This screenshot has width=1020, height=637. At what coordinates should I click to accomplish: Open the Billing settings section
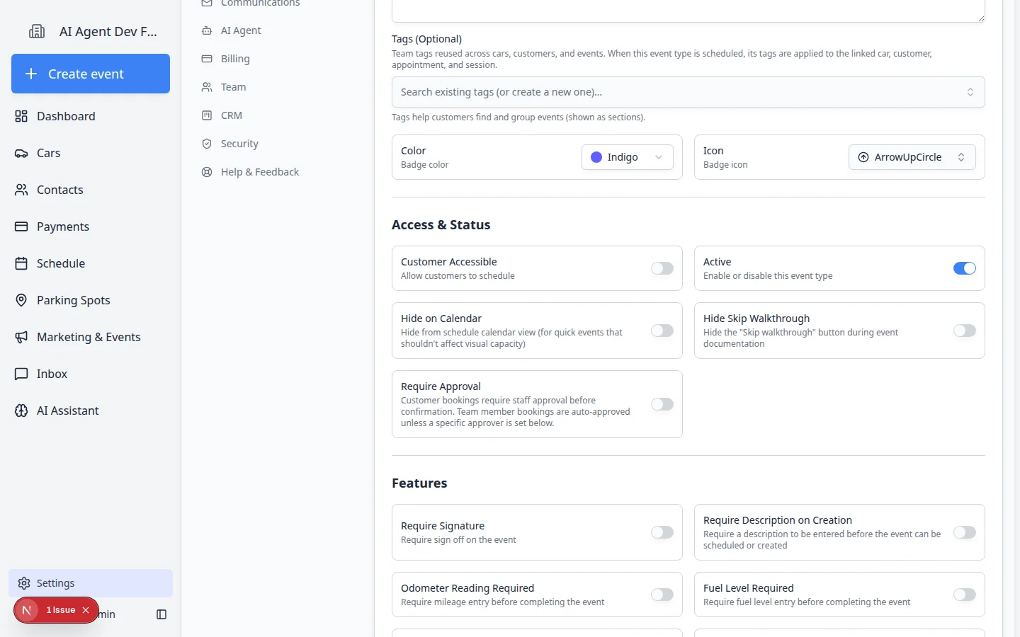pos(235,59)
